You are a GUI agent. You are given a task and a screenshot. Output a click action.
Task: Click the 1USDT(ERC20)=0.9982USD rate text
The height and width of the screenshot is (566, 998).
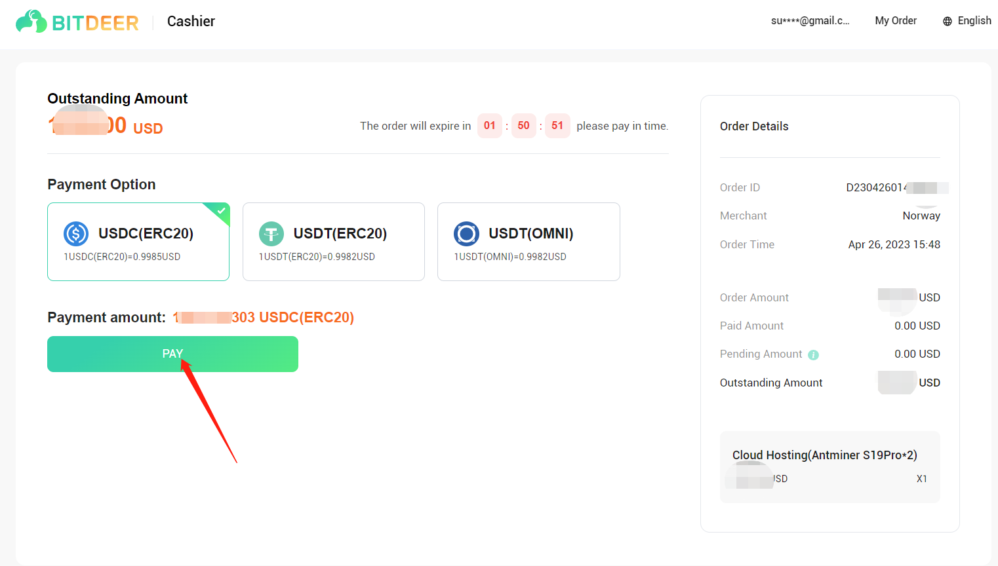click(x=317, y=257)
